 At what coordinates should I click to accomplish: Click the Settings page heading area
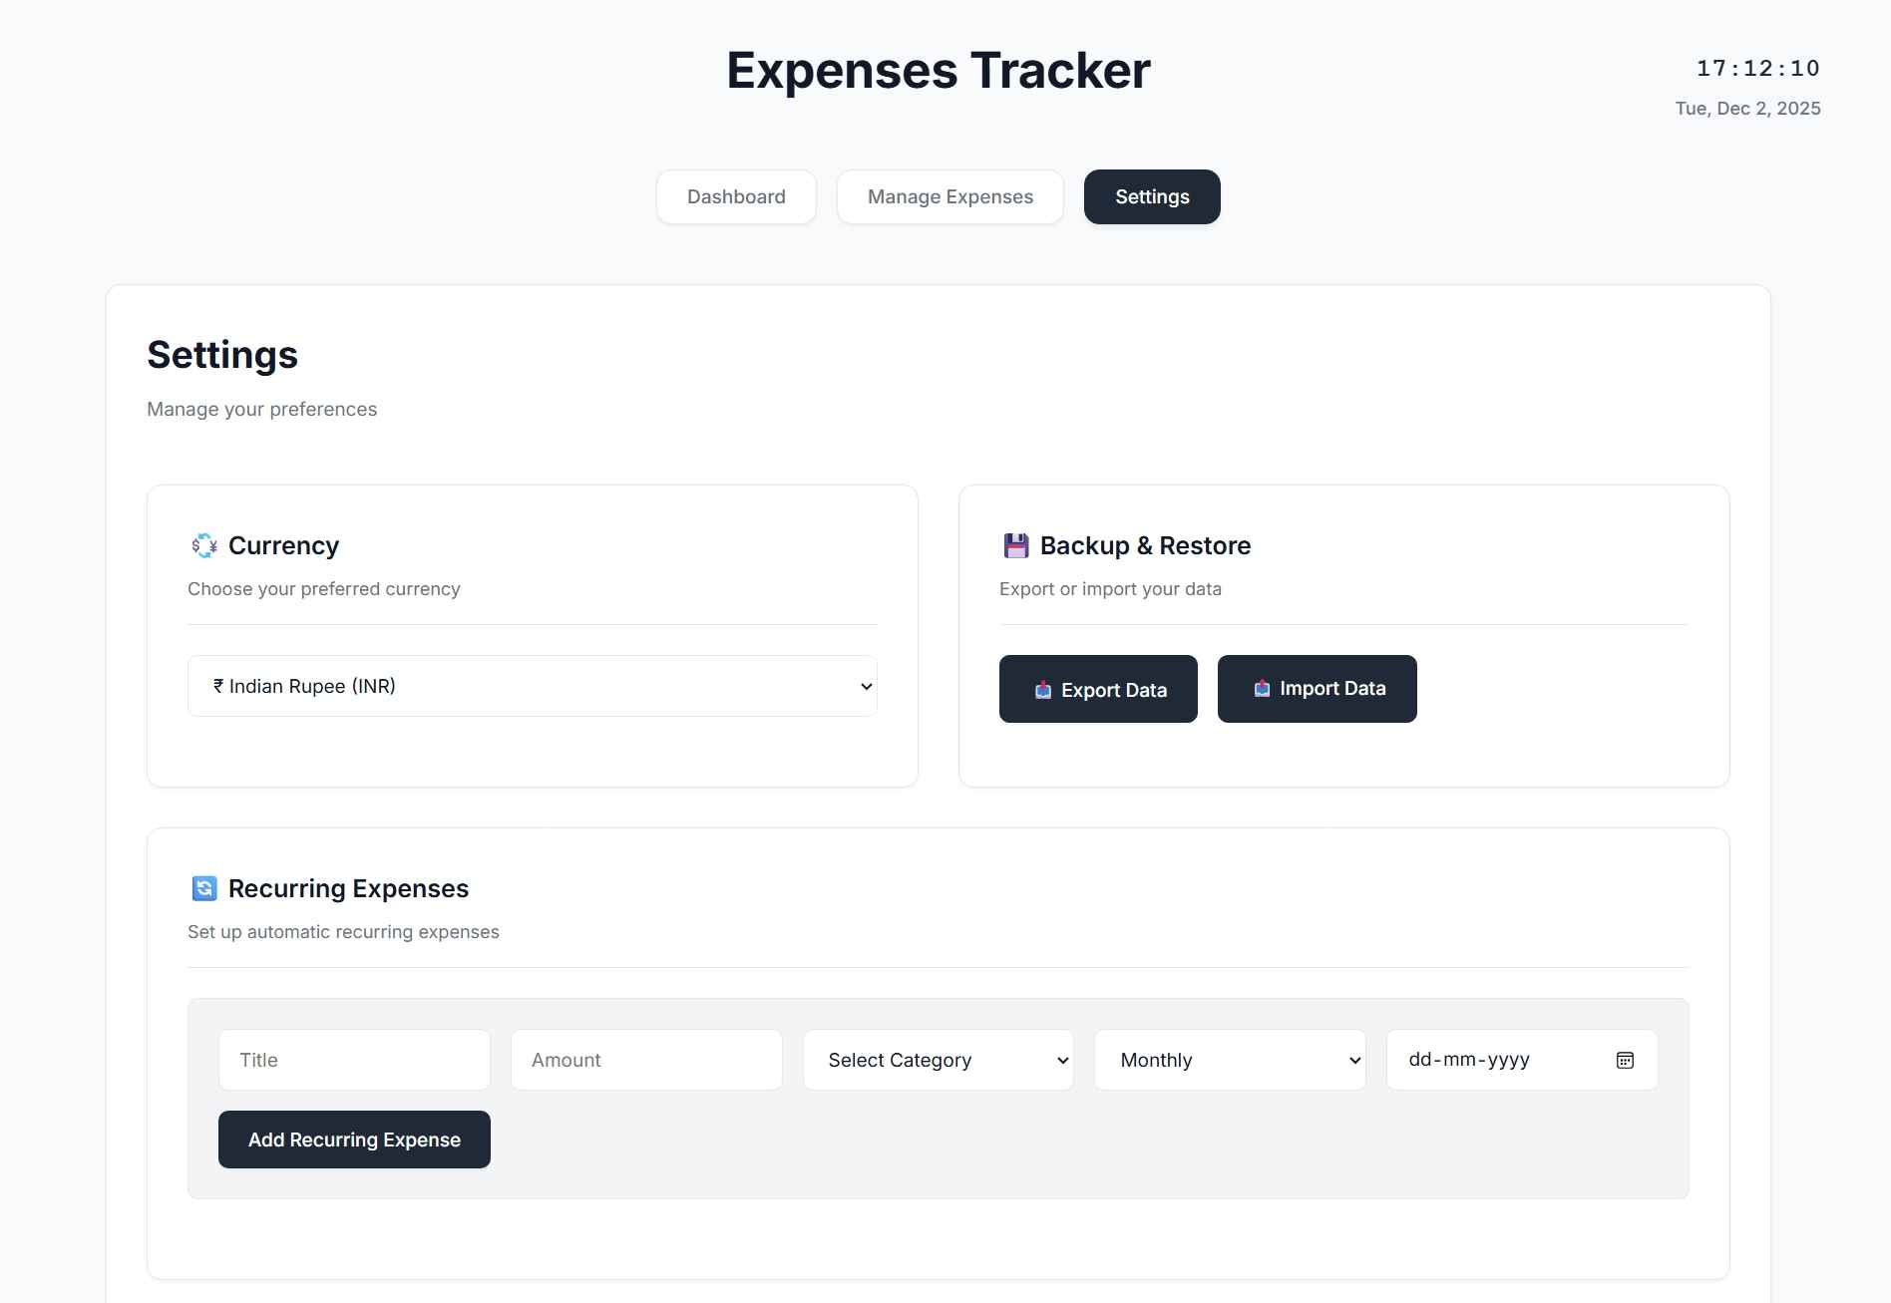pyautogui.click(x=222, y=355)
